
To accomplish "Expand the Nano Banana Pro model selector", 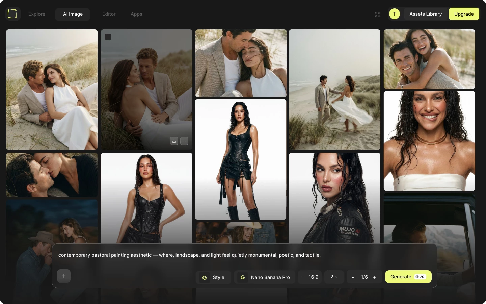I will click(265, 277).
